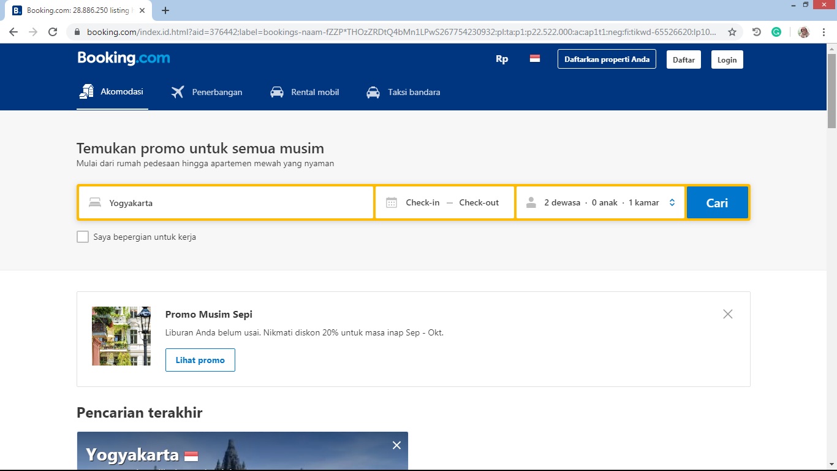Open the Indonesian flag language selector

[535, 58]
